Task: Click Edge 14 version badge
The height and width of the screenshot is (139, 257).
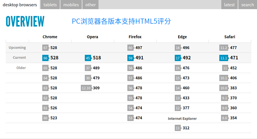Action: 178,88
